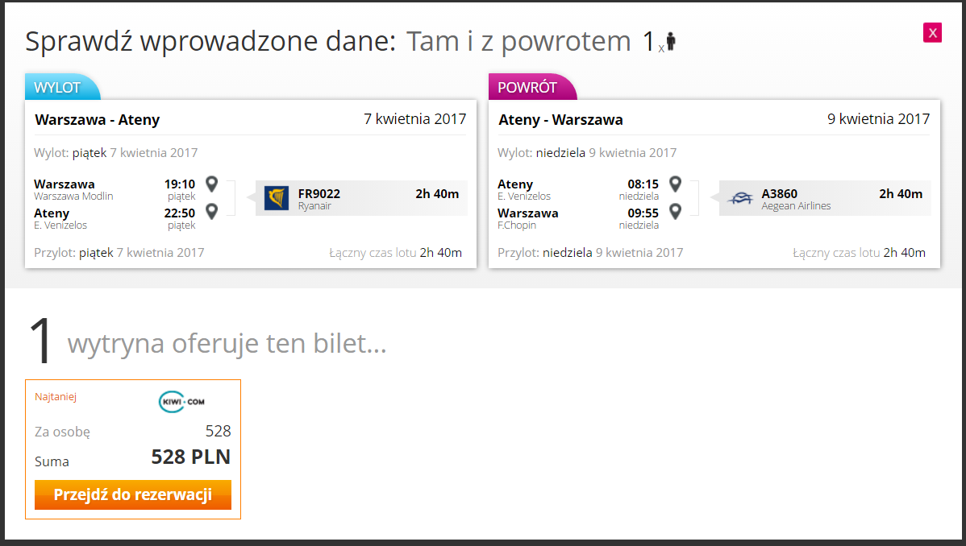The image size is (966, 546).
Task: Click departure time 08:15
Action: 643,184
